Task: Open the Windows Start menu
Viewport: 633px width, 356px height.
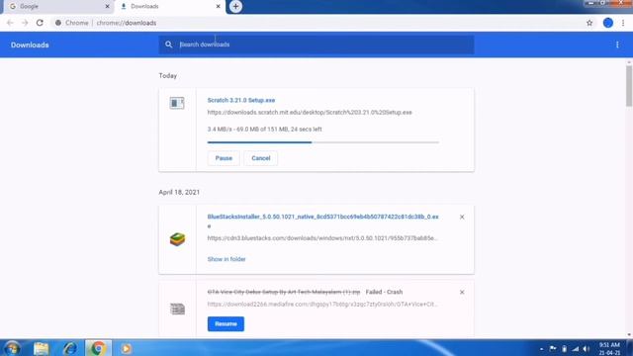Action: [12, 348]
